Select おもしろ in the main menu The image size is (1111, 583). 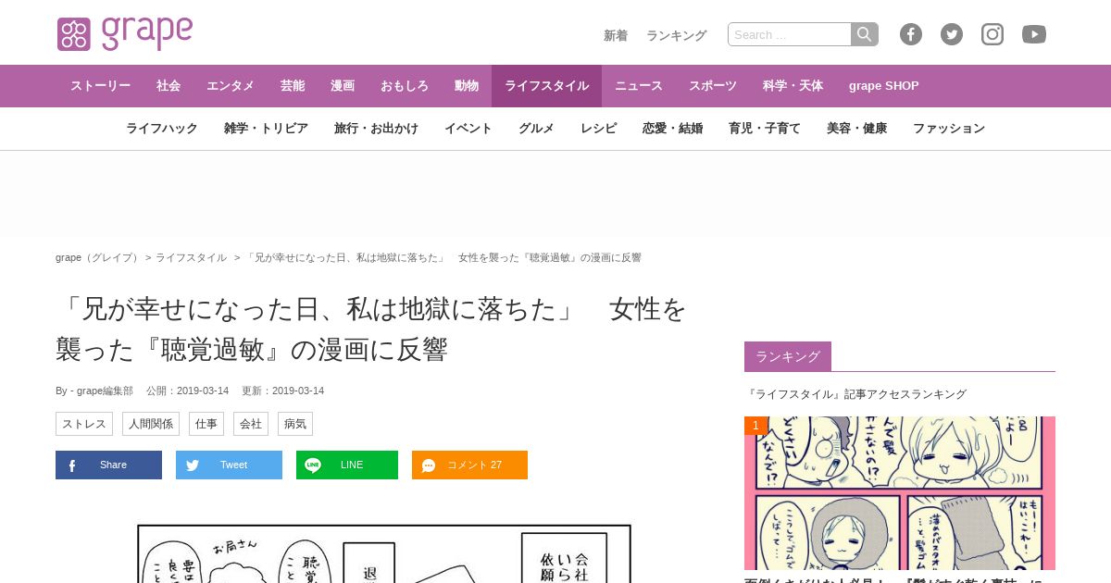coord(405,86)
